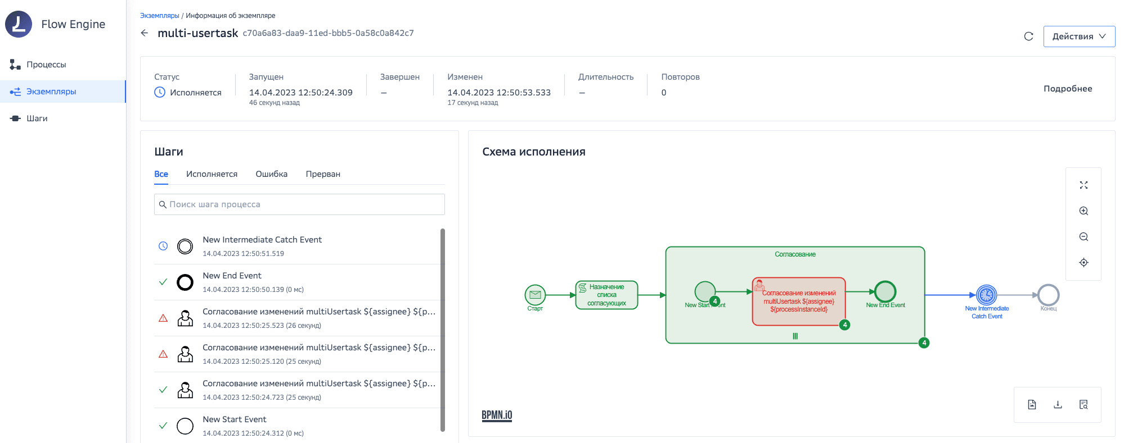The height and width of the screenshot is (443, 1124).
Task: Select the New End Event step row
Action: [296, 282]
